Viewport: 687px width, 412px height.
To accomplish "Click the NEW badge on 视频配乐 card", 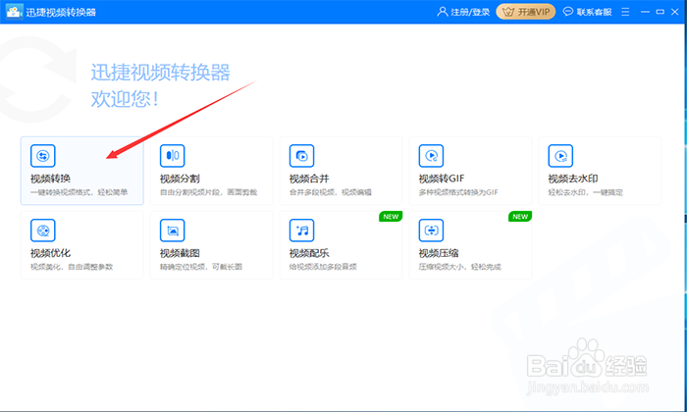I will point(391,216).
